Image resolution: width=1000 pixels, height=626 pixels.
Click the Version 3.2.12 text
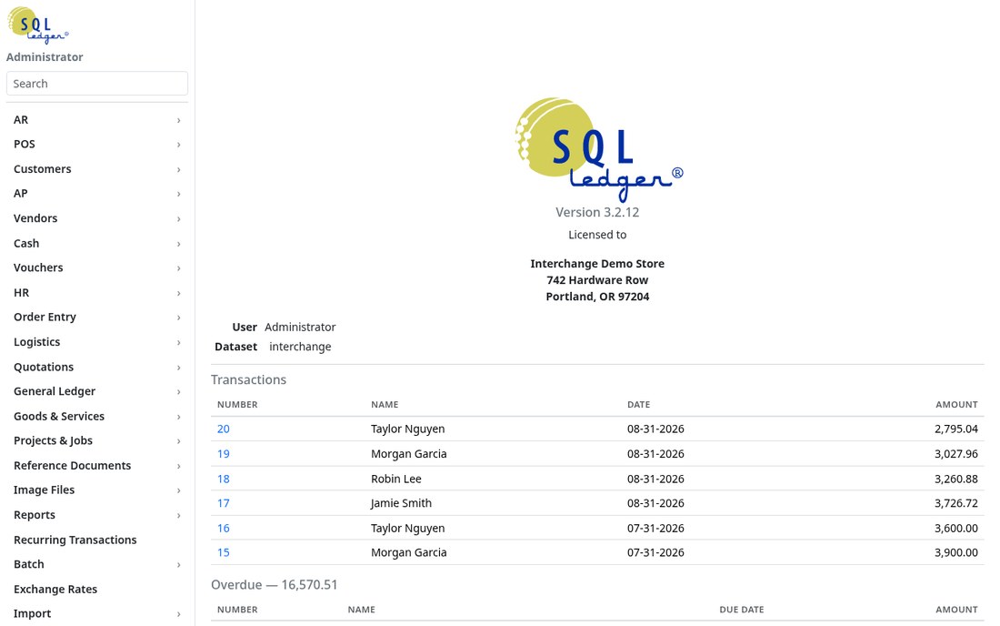pos(597,212)
